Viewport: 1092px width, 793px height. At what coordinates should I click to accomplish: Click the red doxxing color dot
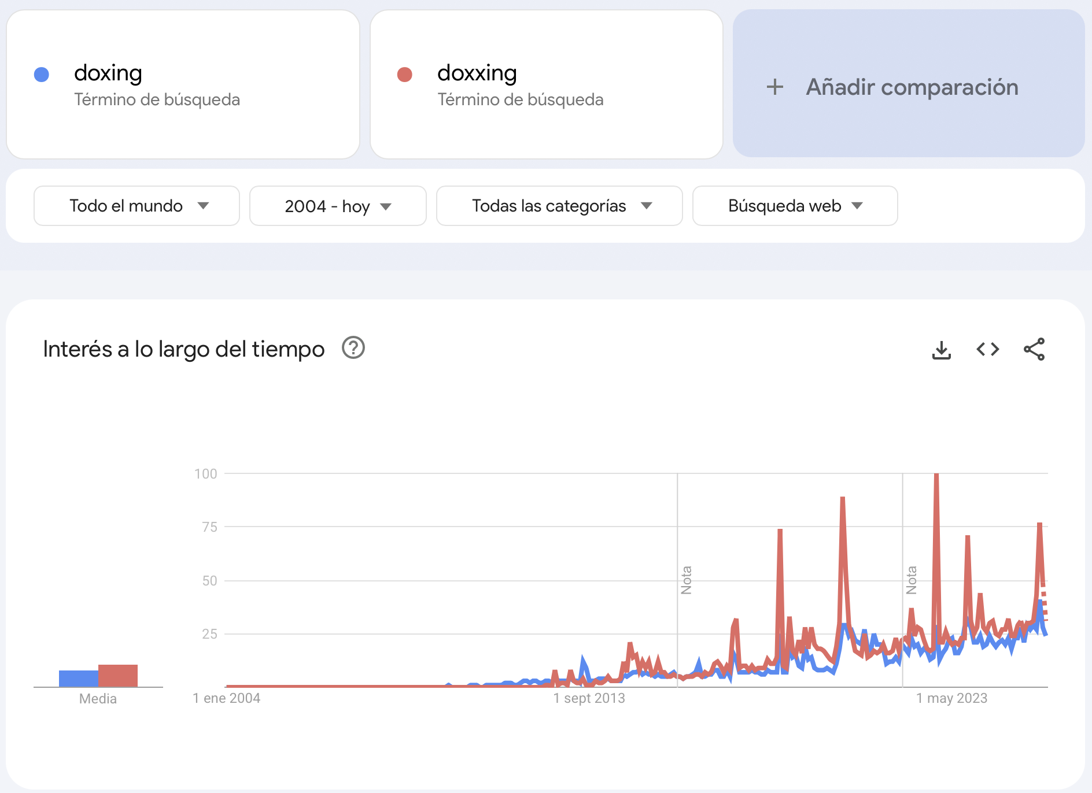[x=405, y=75]
